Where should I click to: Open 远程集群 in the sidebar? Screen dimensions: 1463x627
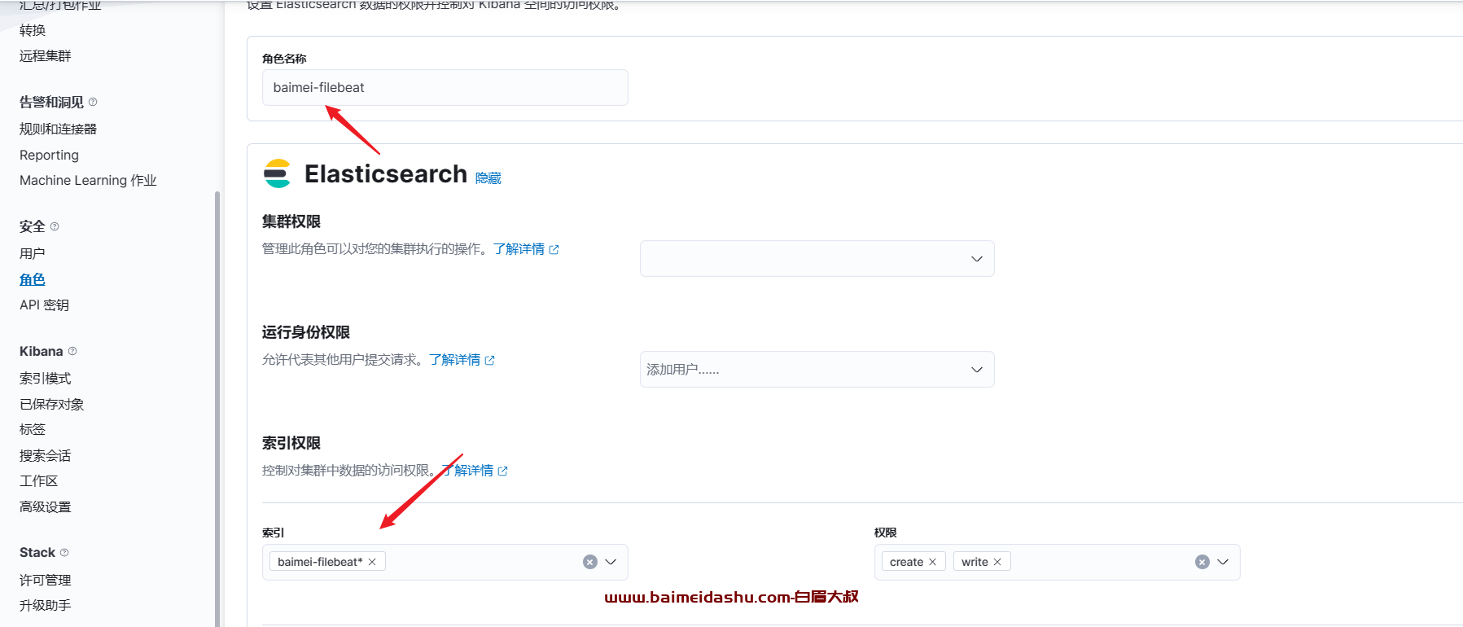click(46, 55)
